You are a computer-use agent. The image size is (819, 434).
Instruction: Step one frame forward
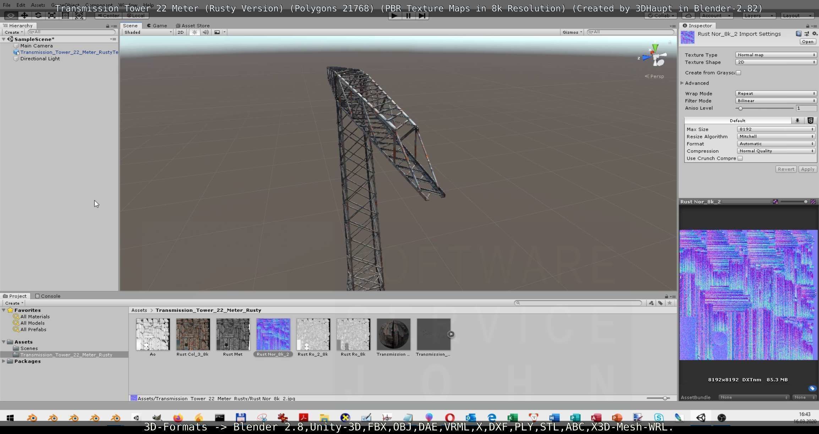click(x=422, y=16)
